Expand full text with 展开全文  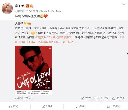pyautogui.click(x=69, y=42)
